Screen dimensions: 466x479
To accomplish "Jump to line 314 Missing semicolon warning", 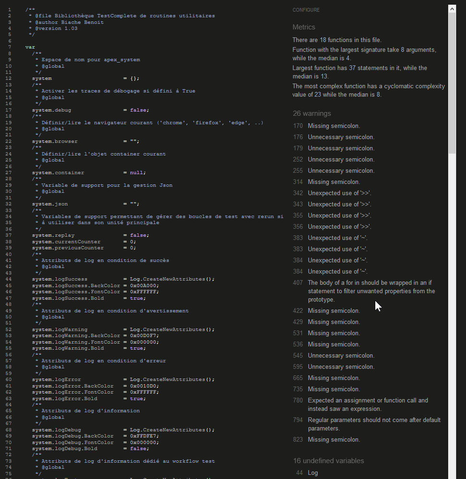I will click(334, 182).
